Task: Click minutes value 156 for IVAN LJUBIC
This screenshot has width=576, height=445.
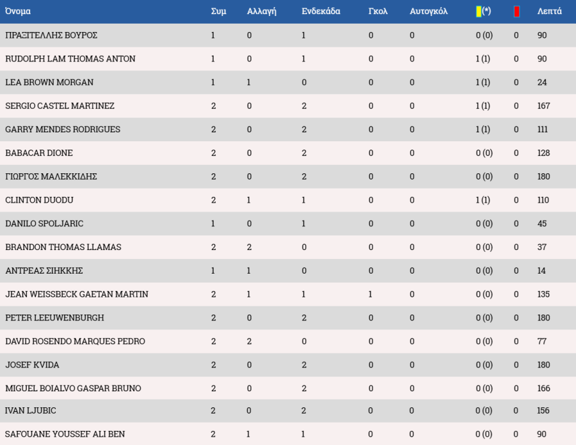Action: pos(543,410)
